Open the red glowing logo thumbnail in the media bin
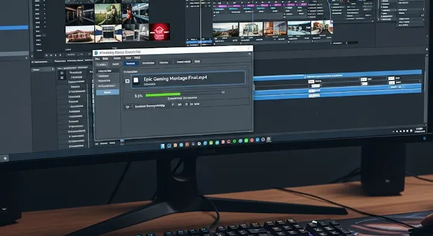Image resolution: width=433 pixels, height=236 pixels. coord(159,32)
